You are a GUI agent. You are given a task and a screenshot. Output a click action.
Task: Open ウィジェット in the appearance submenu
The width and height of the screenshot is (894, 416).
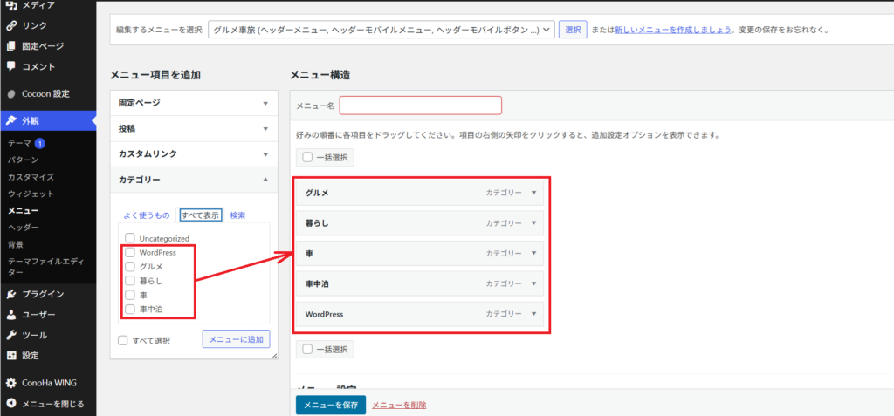[x=31, y=194]
